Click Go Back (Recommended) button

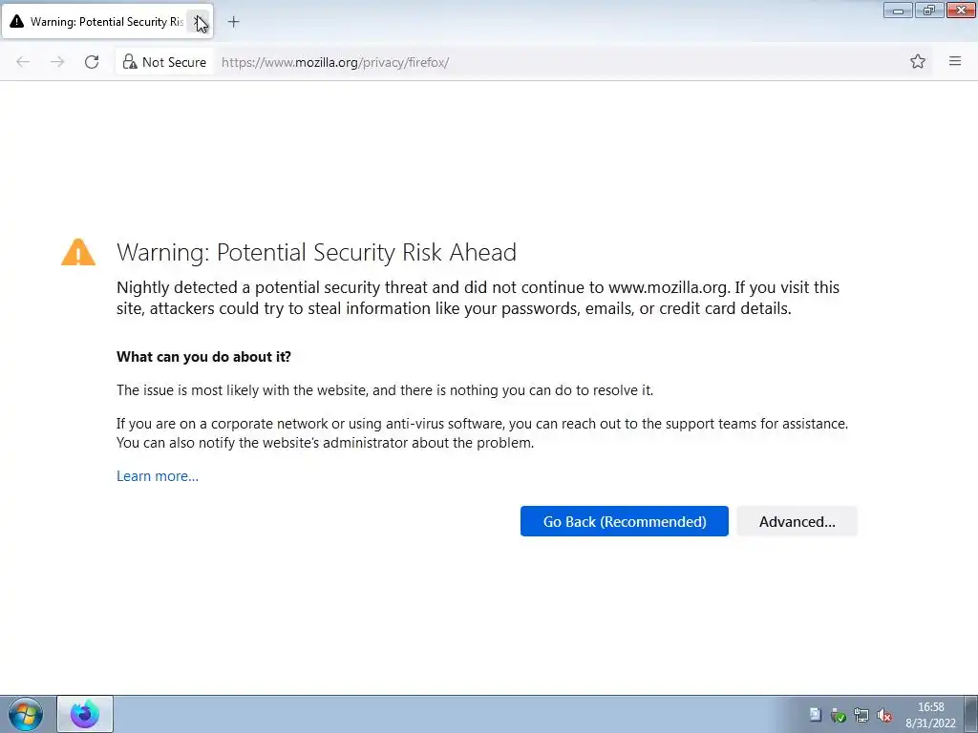[x=625, y=522]
